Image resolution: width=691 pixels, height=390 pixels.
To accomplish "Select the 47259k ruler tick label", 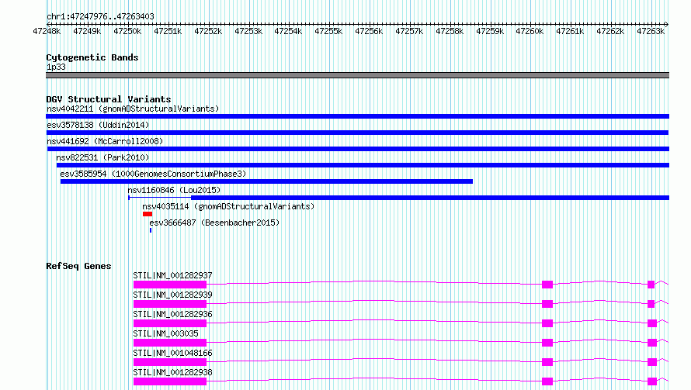I will 490,31.
